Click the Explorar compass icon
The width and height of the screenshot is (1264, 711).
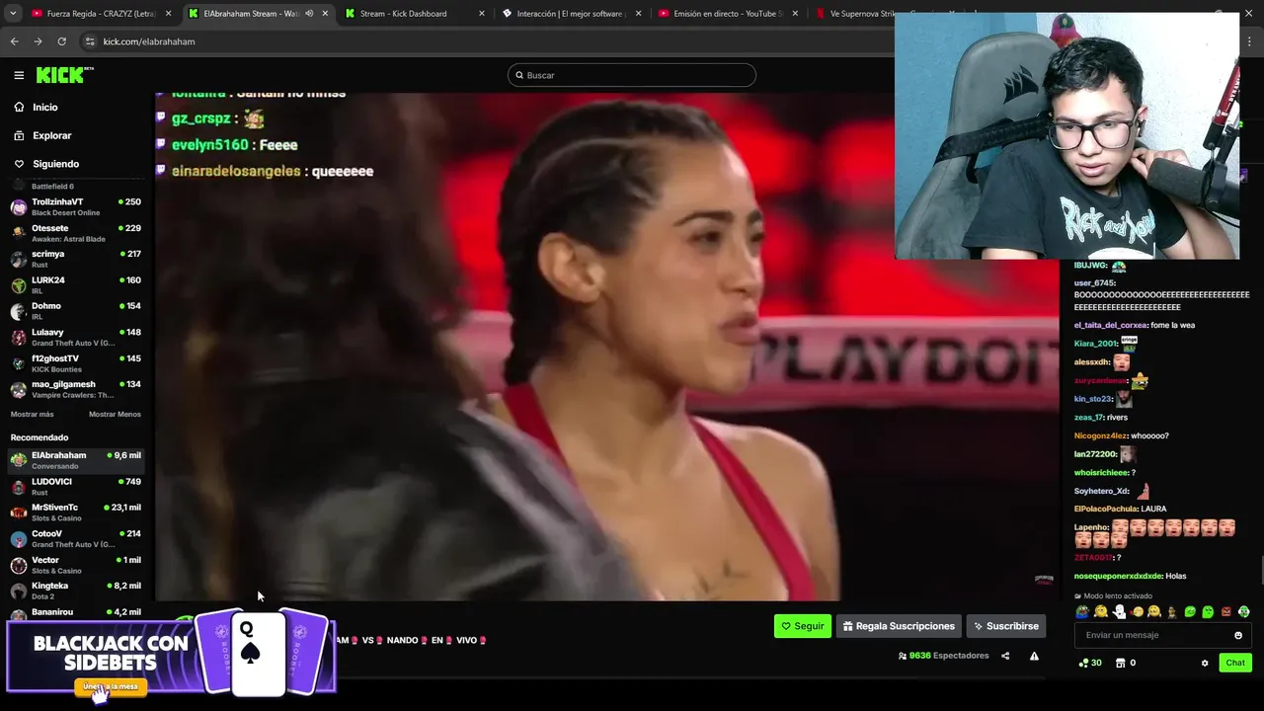click(x=19, y=135)
